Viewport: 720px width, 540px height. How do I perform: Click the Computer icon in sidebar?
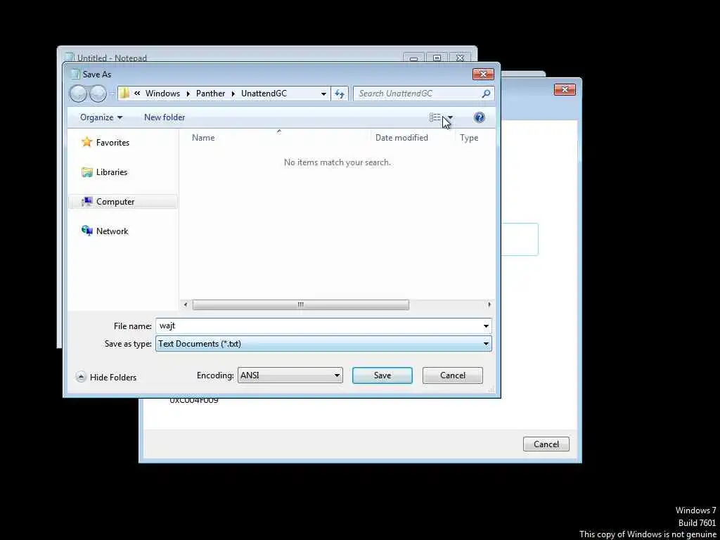click(86, 202)
